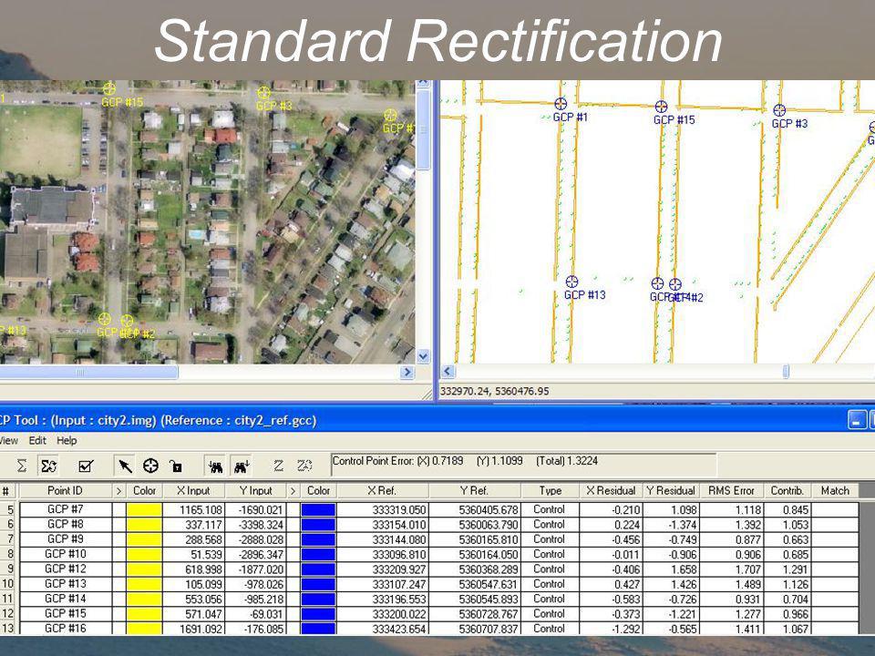875x656 pixels.
Task: Click the RMS Error column header
Action: click(x=731, y=491)
